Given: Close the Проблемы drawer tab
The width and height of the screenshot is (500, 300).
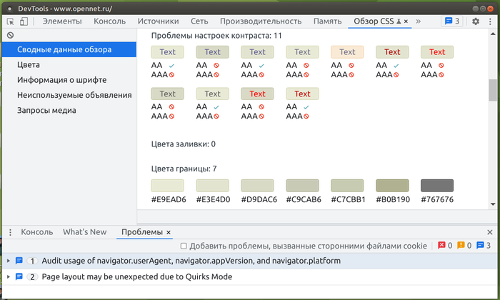Looking at the screenshot, I should [x=169, y=232].
